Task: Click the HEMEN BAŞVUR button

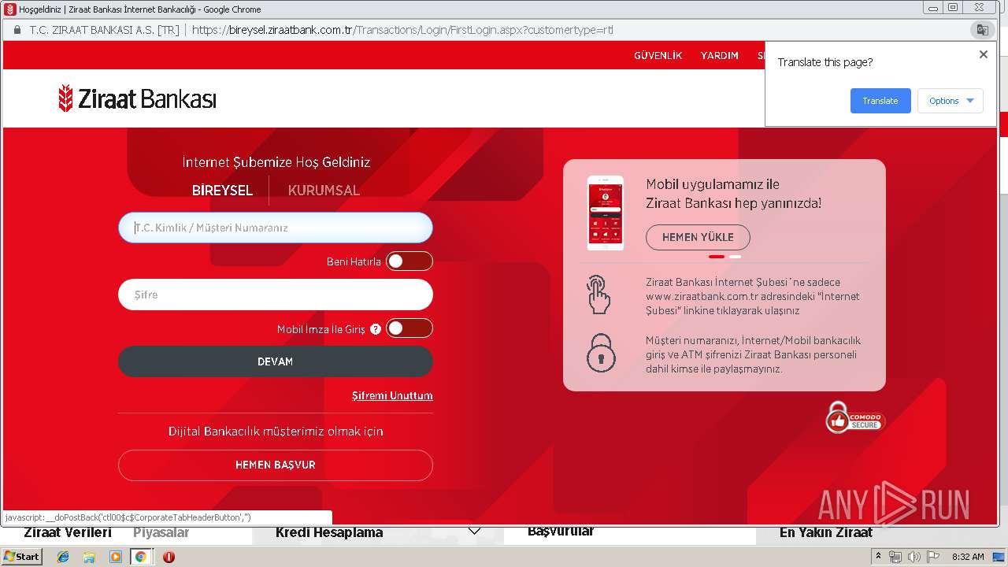Action: [x=276, y=465]
